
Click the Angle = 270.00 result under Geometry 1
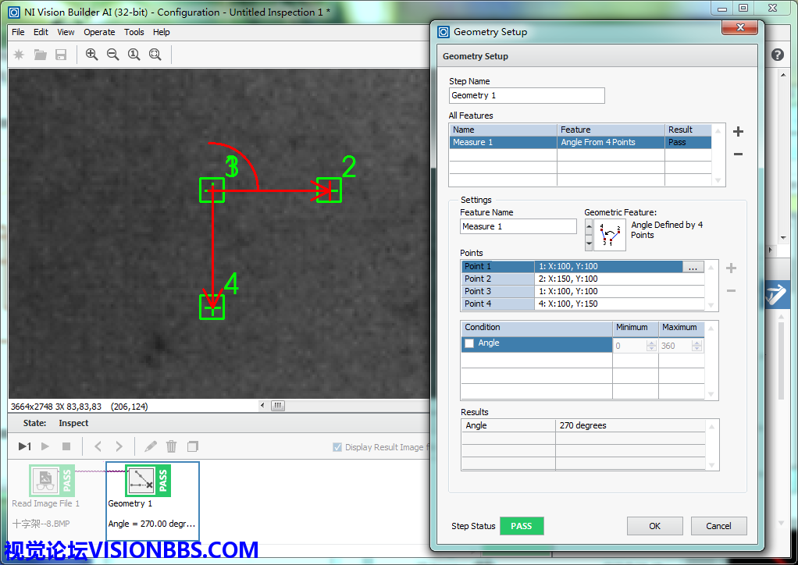coord(151,524)
